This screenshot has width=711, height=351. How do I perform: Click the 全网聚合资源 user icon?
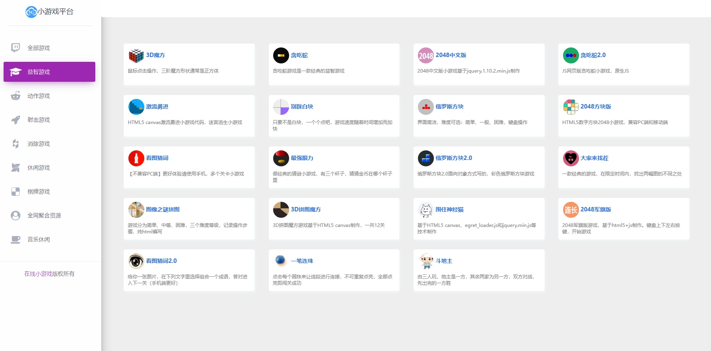pos(16,215)
